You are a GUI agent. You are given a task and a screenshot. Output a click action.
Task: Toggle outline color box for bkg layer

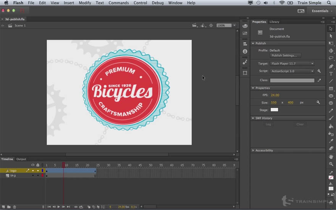pyautogui.click(x=42, y=175)
